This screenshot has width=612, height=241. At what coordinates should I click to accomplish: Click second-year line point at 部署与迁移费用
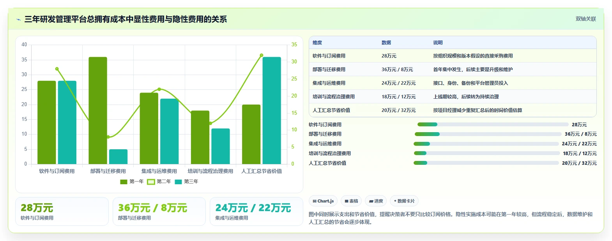[108, 137]
